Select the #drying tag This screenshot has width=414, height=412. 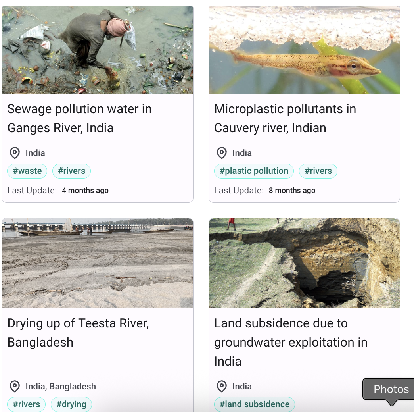pos(71,404)
